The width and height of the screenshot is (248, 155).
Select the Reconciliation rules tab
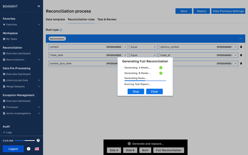81,19
